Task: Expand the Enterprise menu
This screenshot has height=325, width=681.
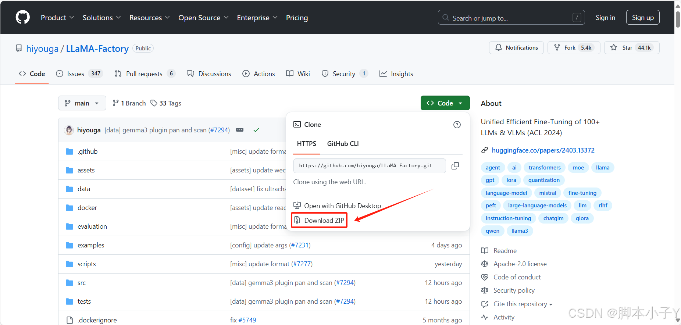Action: click(x=257, y=18)
